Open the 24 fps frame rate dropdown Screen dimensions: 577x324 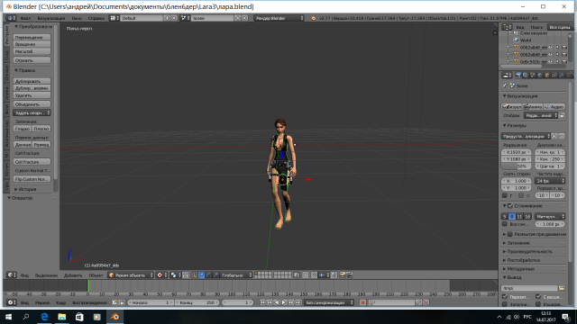[x=550, y=181]
